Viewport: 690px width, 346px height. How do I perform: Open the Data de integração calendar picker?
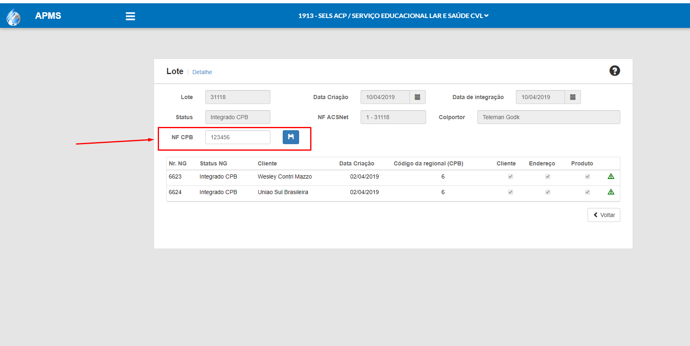573,97
